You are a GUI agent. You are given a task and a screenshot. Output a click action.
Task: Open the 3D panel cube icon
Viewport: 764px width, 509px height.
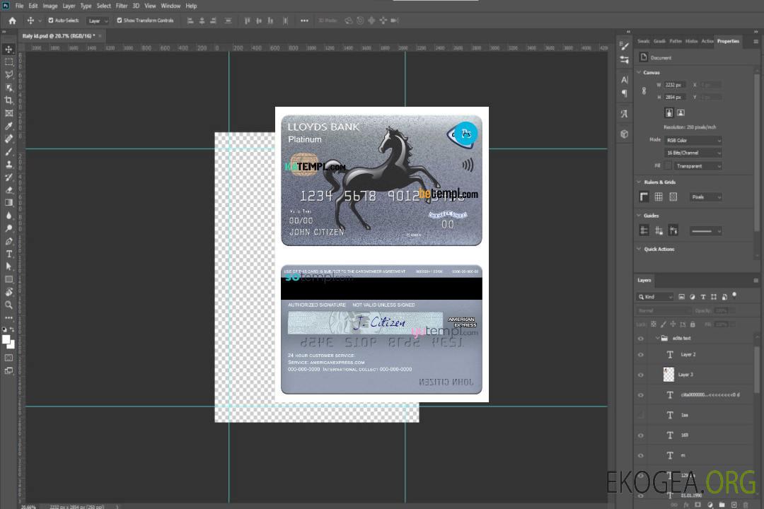coord(624,134)
